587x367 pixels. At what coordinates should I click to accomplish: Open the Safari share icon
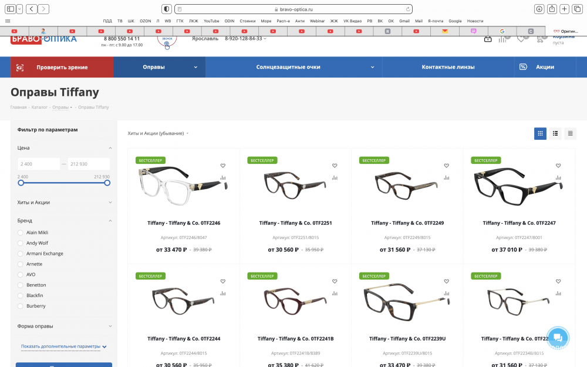(552, 9)
